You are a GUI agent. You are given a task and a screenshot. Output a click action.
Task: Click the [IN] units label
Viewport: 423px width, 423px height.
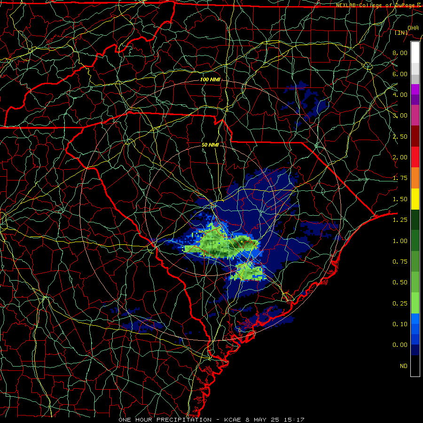pos(401,32)
